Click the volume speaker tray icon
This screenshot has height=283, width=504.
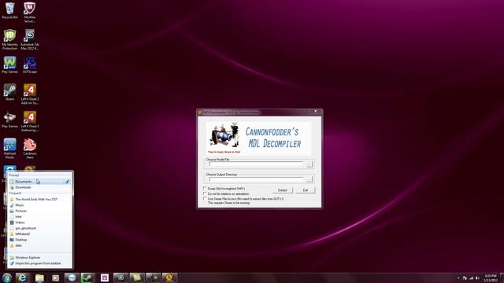pos(477,277)
